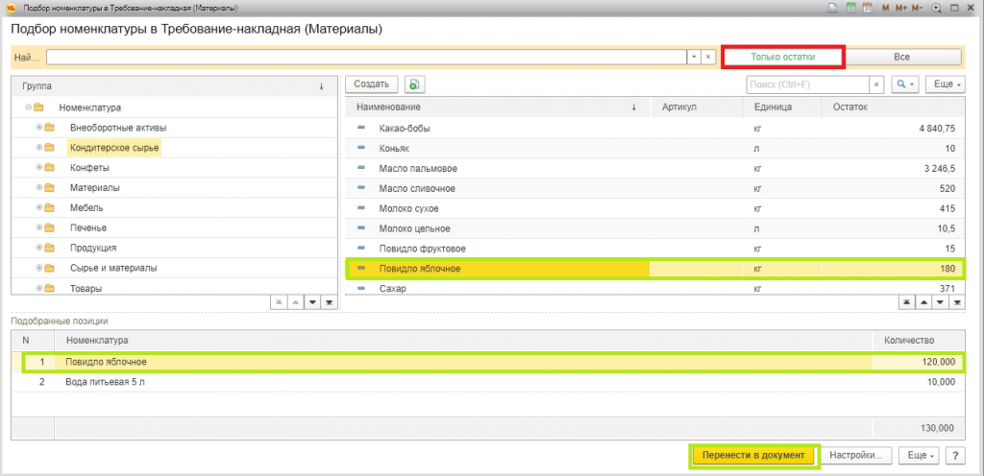The width and height of the screenshot is (984, 476).
Task: Click the item icon of Молоко сухое row
Action: coord(361,208)
